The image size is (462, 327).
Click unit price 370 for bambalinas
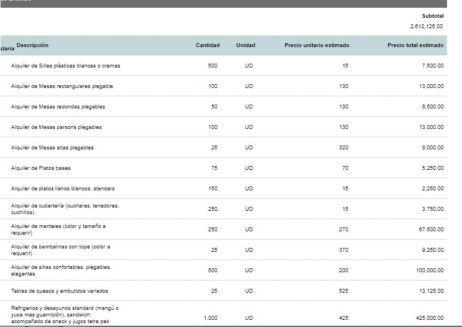pos(344,250)
